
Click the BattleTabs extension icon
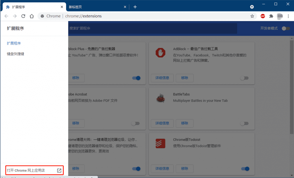[x=161, y=98]
